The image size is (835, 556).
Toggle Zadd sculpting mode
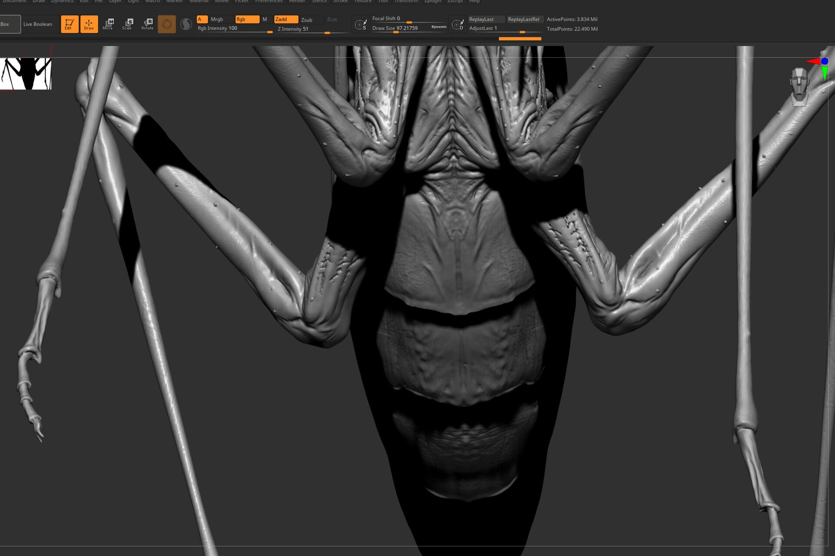[x=286, y=19]
